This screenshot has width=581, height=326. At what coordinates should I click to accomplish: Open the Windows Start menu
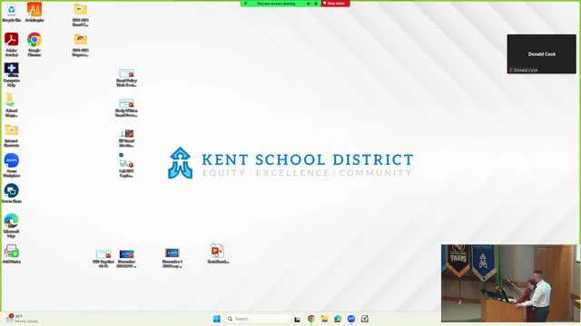point(217,319)
